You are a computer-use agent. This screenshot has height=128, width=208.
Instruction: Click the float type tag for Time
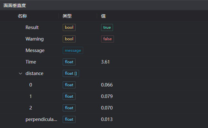point(69,62)
